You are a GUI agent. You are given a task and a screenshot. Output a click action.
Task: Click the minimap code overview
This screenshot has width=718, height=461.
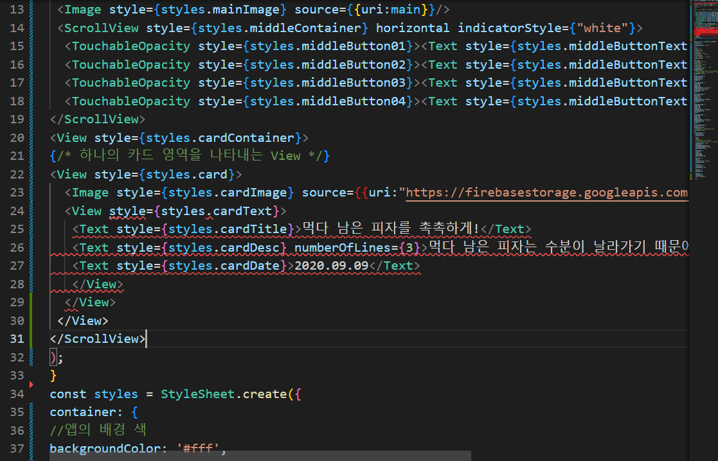tap(703, 91)
